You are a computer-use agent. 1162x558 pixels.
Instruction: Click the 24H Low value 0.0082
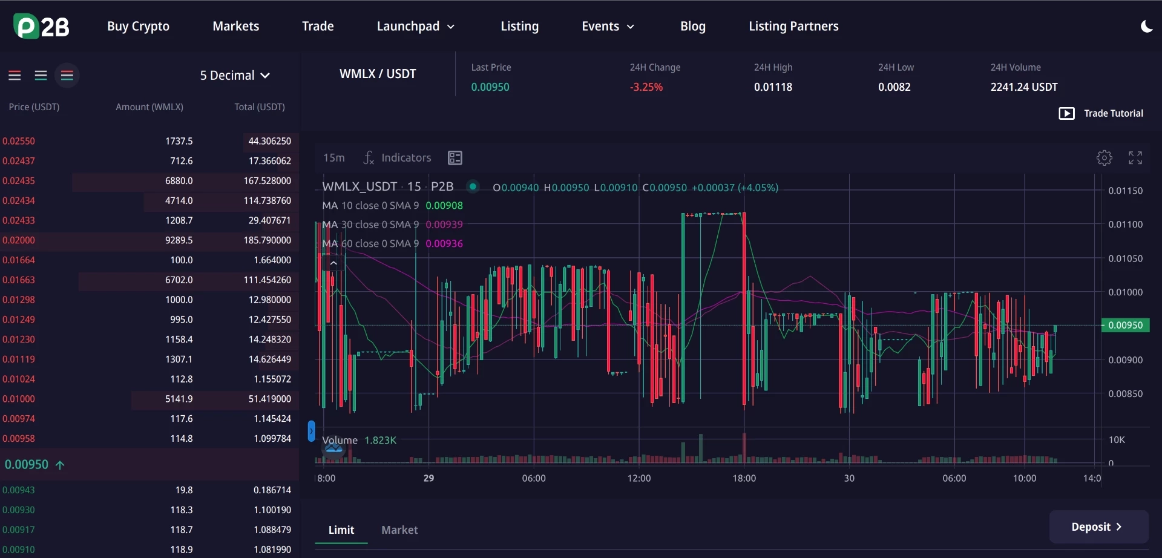point(894,87)
